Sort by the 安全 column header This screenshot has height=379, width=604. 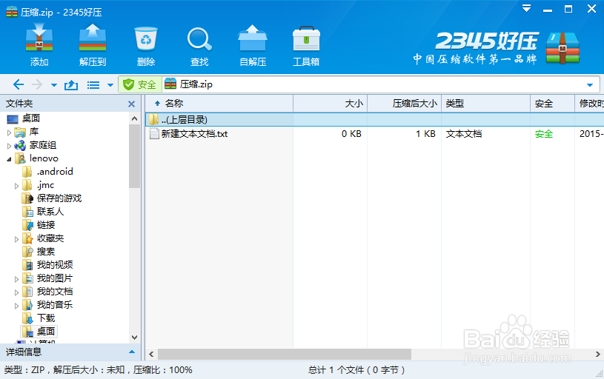click(552, 104)
